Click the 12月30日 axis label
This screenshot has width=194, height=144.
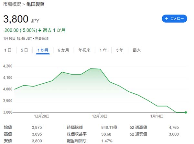100,116
